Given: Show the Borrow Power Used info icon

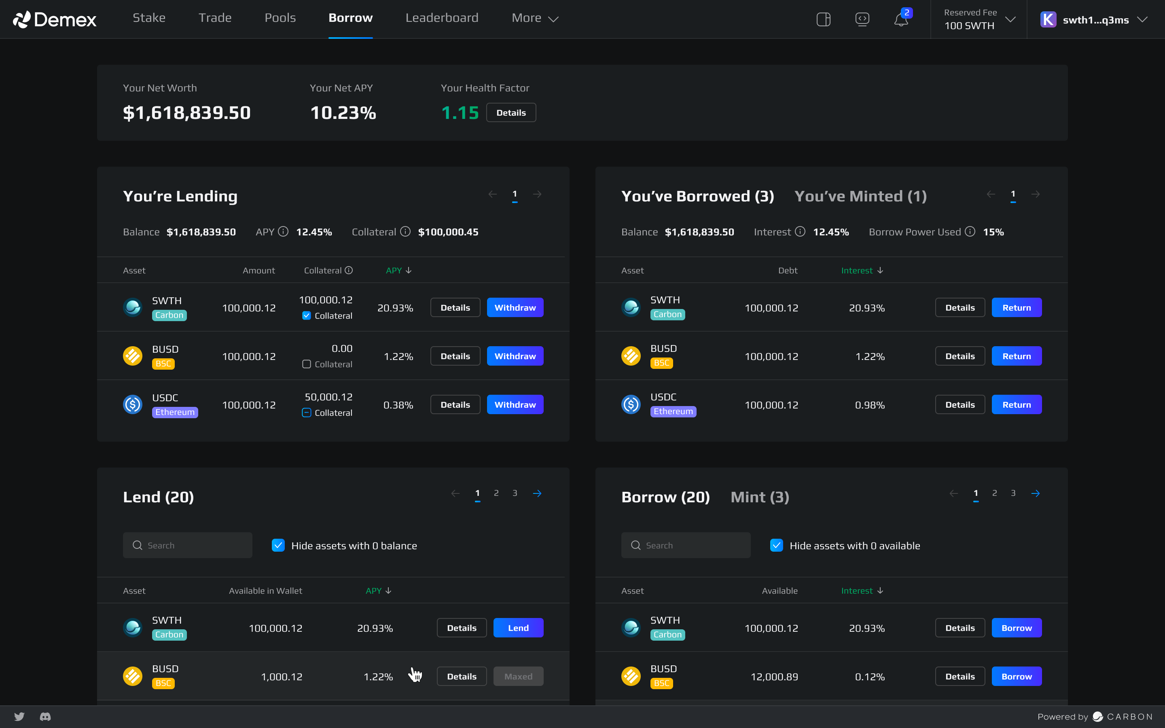Looking at the screenshot, I should [x=970, y=232].
